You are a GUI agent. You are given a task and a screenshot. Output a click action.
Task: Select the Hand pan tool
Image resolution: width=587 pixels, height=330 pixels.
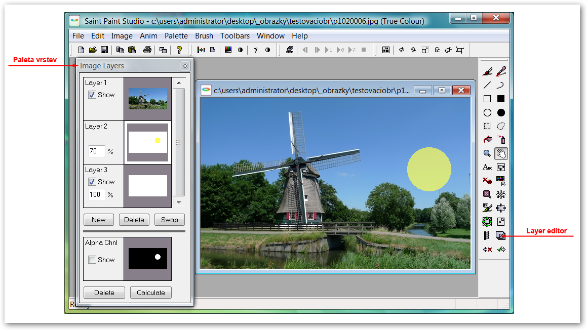(x=501, y=153)
